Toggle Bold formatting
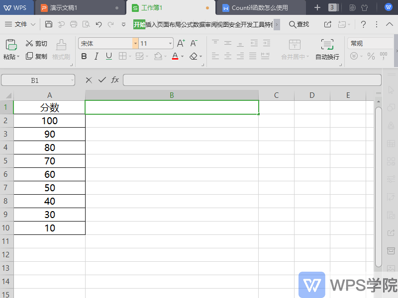This screenshot has width=398, height=298. 84,56
